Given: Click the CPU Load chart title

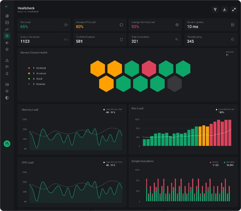Looking at the screenshot, I should point(28,163).
